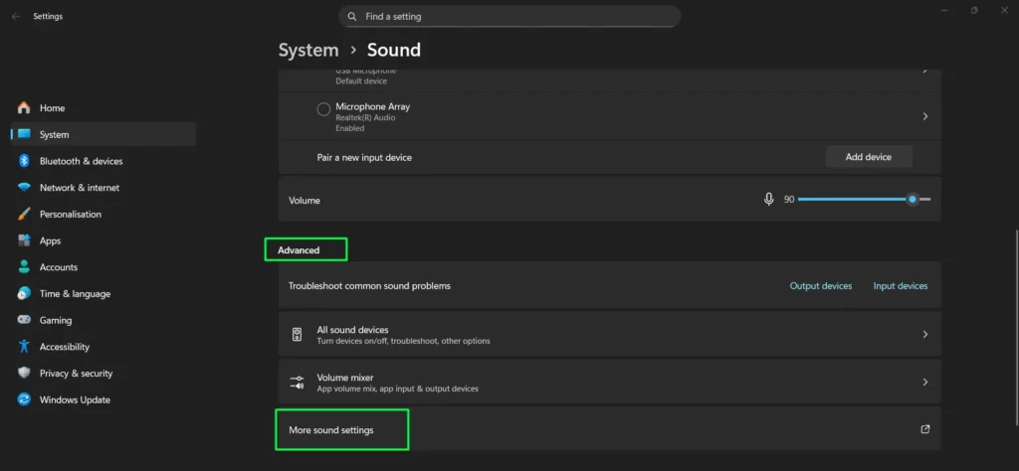Troubleshoot Output devices link
Screen dimensions: 1019x471
821,286
